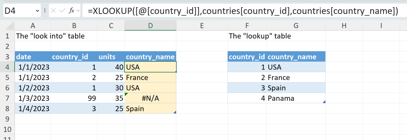Viewport: 407px width, 140px height.
Task: Click the error indicator triangle in D7
Action: click(x=126, y=94)
